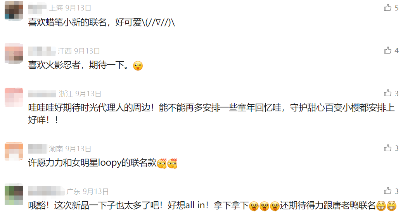This screenshot has width=403, height=218.
Task: Click the comment text 喜欢蜡笔小新的联名
Action: tap(67, 22)
